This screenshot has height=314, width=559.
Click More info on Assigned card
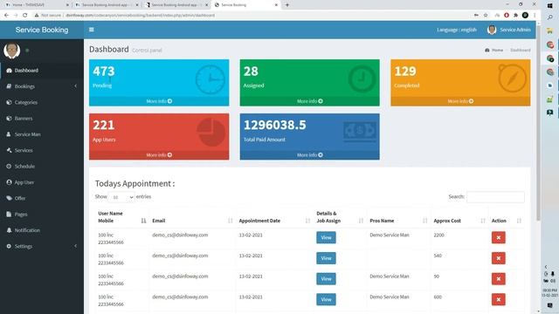pos(309,101)
